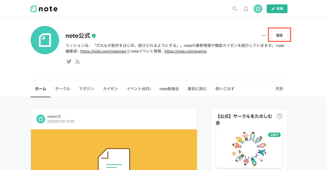Select the 使いこなす tab
Screen dimensions: 326x170
225,89
